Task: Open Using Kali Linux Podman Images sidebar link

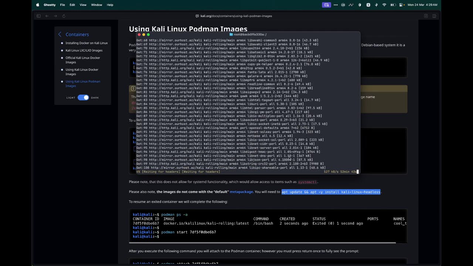Action: click(83, 83)
